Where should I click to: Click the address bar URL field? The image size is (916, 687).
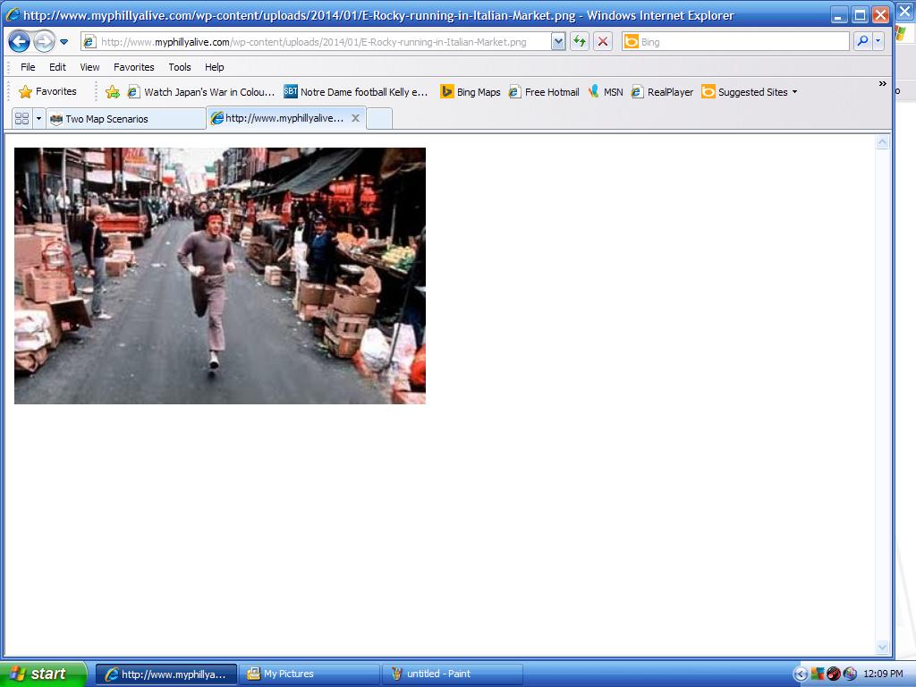tap(316, 42)
